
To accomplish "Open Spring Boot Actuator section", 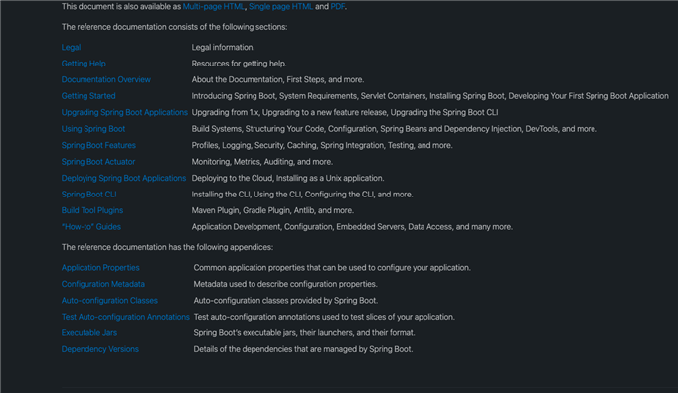I will click(x=98, y=162).
